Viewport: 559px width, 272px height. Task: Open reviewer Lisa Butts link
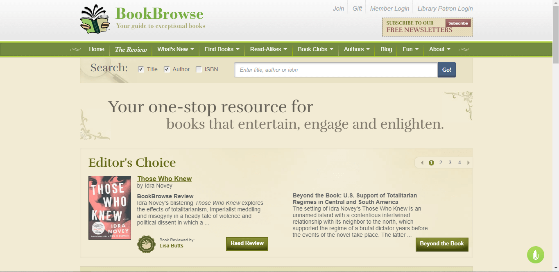171,246
